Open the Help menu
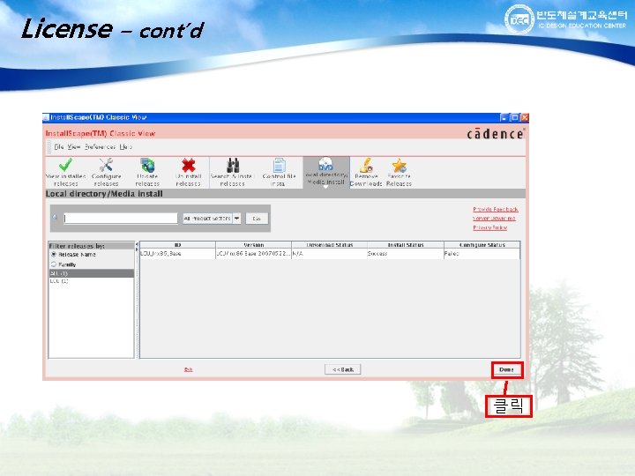Viewport: 635px width, 476px height. (x=125, y=146)
